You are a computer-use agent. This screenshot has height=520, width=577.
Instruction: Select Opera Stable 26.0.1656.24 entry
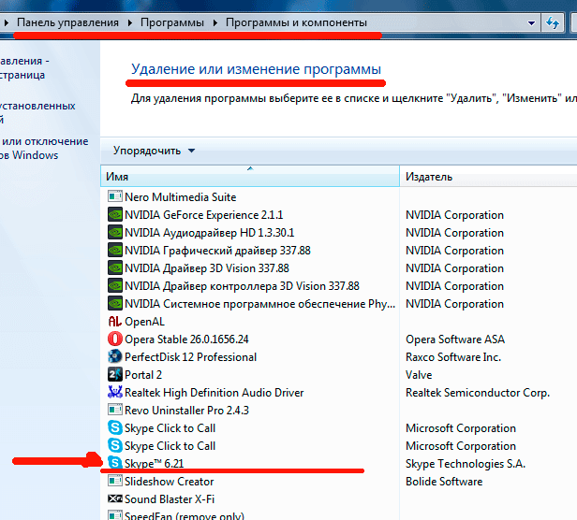pos(186,339)
